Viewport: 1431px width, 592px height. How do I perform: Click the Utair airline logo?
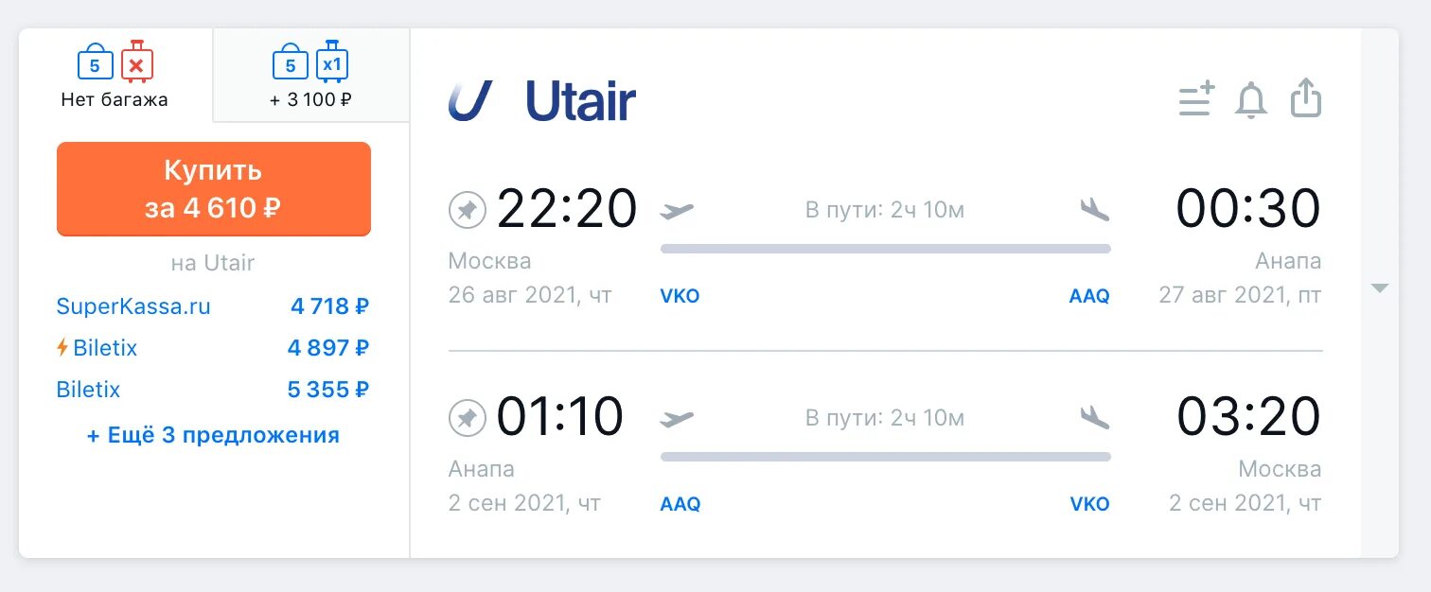tap(542, 101)
